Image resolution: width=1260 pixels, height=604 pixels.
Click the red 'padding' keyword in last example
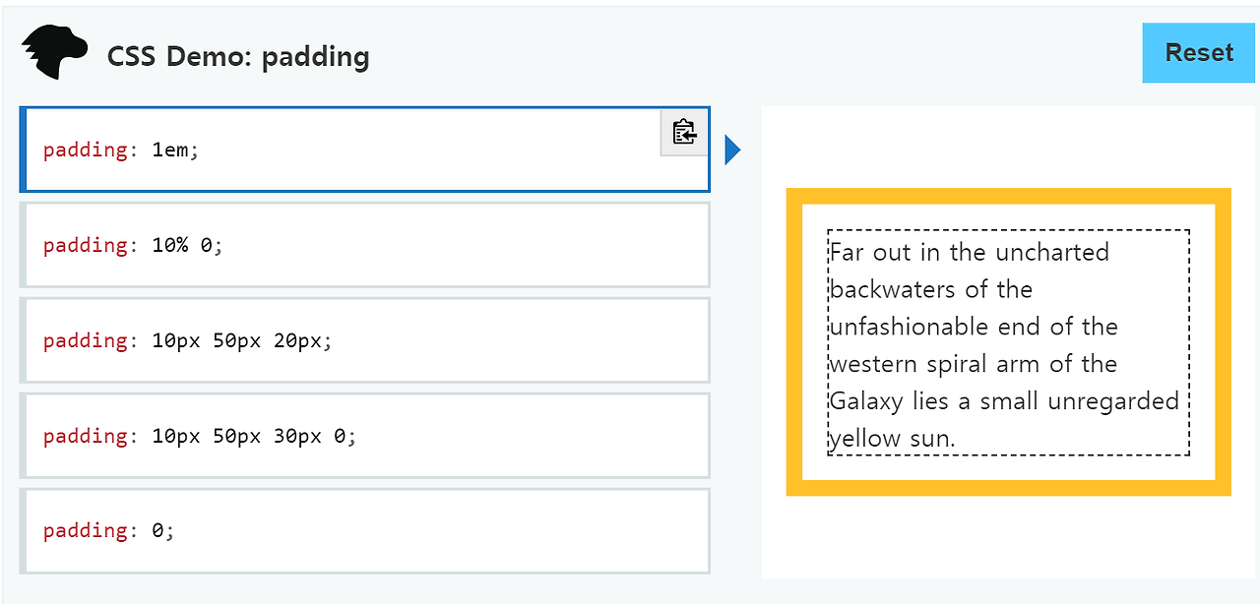[86, 531]
